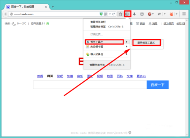Screen dimensions: 190x138
Task: Click the red Adblock Plus icon
Action: tap(149, 14)
